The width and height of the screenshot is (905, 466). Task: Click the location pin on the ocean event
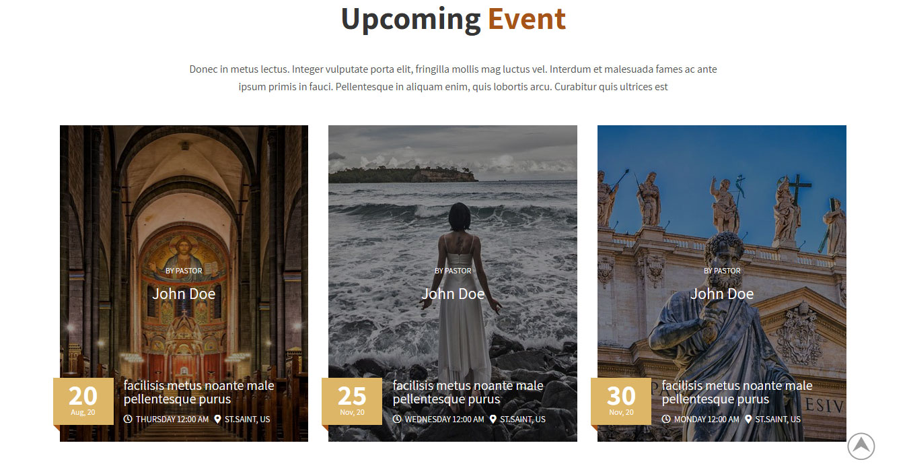coord(493,419)
